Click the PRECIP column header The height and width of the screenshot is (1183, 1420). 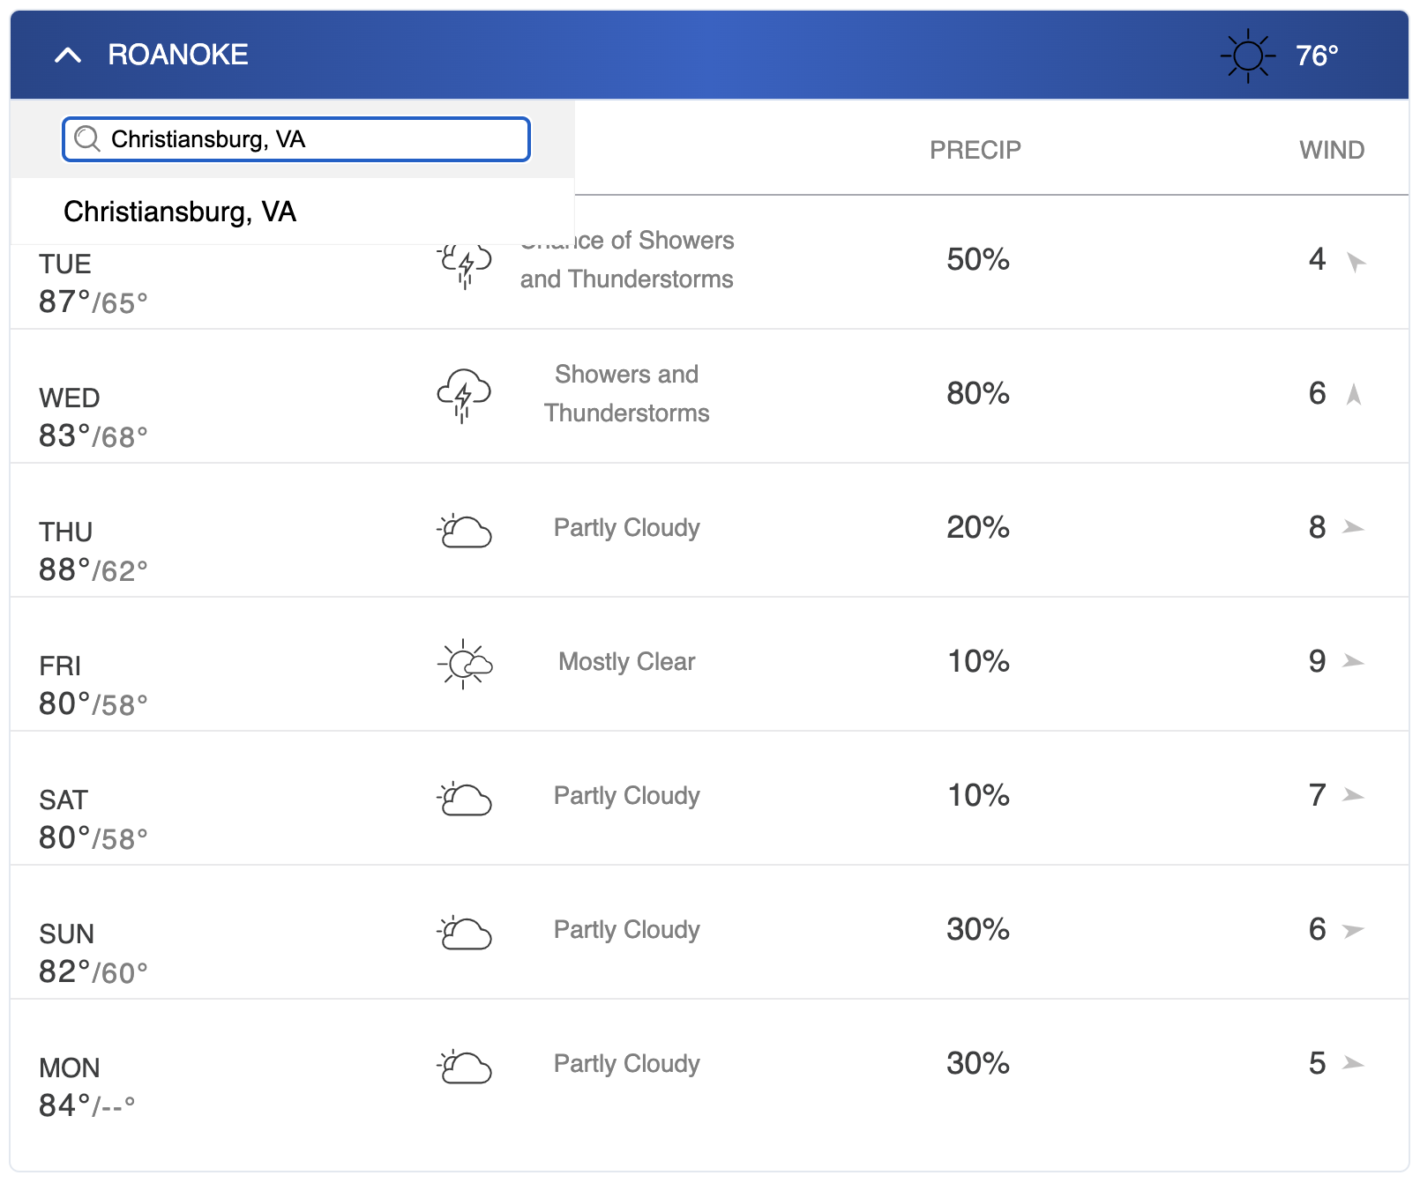coord(975,150)
